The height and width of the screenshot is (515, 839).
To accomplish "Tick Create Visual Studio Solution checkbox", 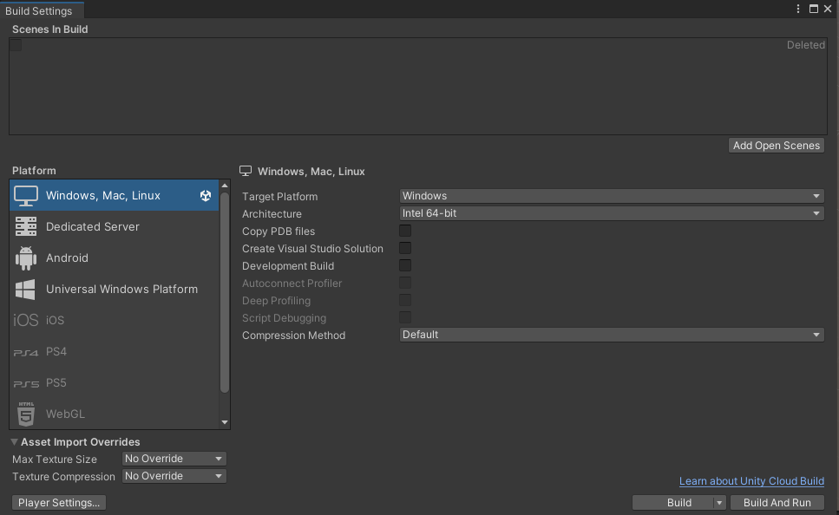I will [405, 249].
